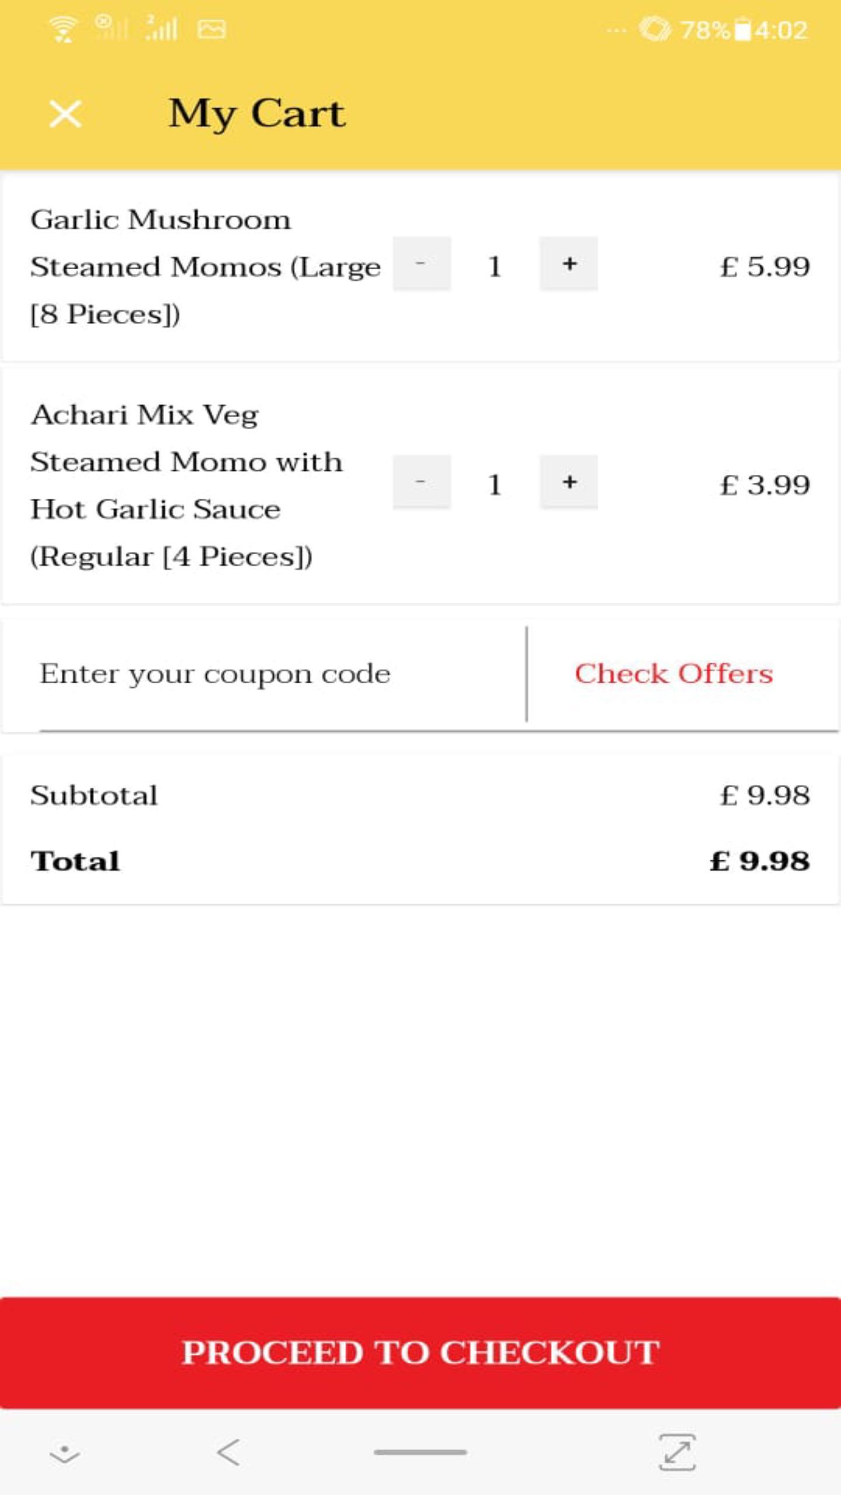Screen dimensions: 841x1495
Task: Tap the Total amount £ 9.98
Action: tap(760, 861)
